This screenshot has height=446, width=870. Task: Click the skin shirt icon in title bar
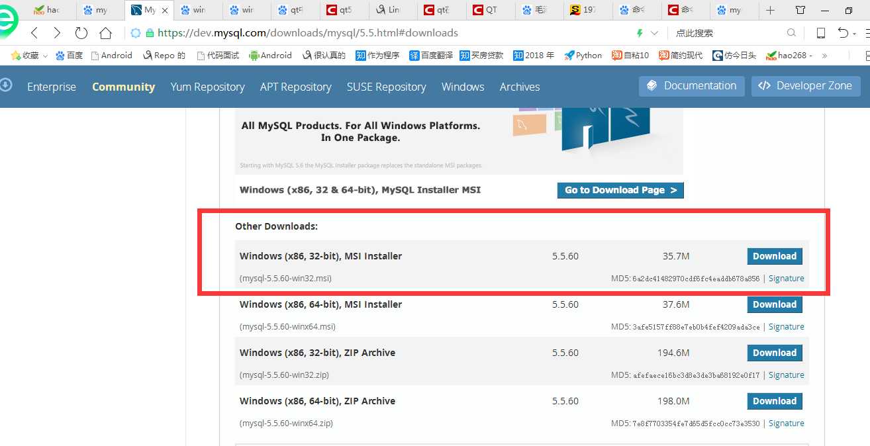(800, 11)
